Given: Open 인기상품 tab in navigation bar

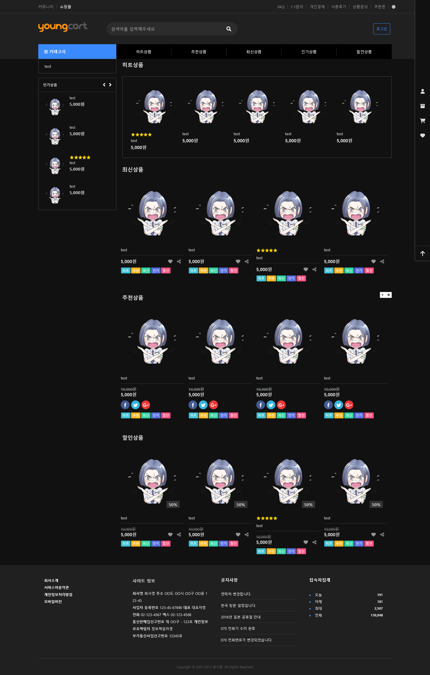Looking at the screenshot, I should pyautogui.click(x=309, y=52).
